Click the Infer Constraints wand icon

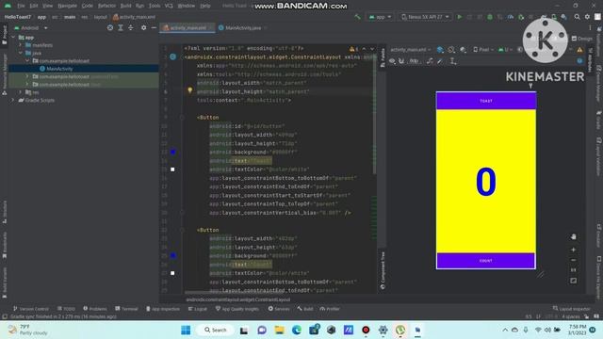pyautogui.click(x=440, y=61)
